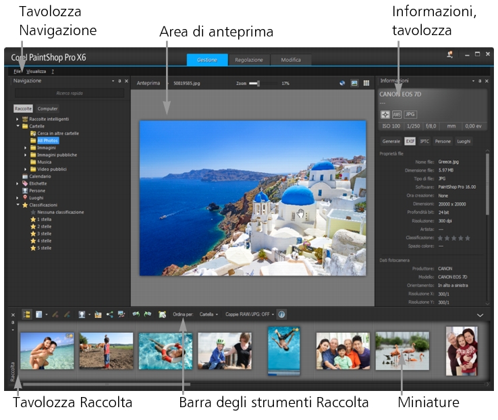Click the share icon in Raccolta toolbar
The width and height of the screenshot is (498, 420).
[111, 314]
